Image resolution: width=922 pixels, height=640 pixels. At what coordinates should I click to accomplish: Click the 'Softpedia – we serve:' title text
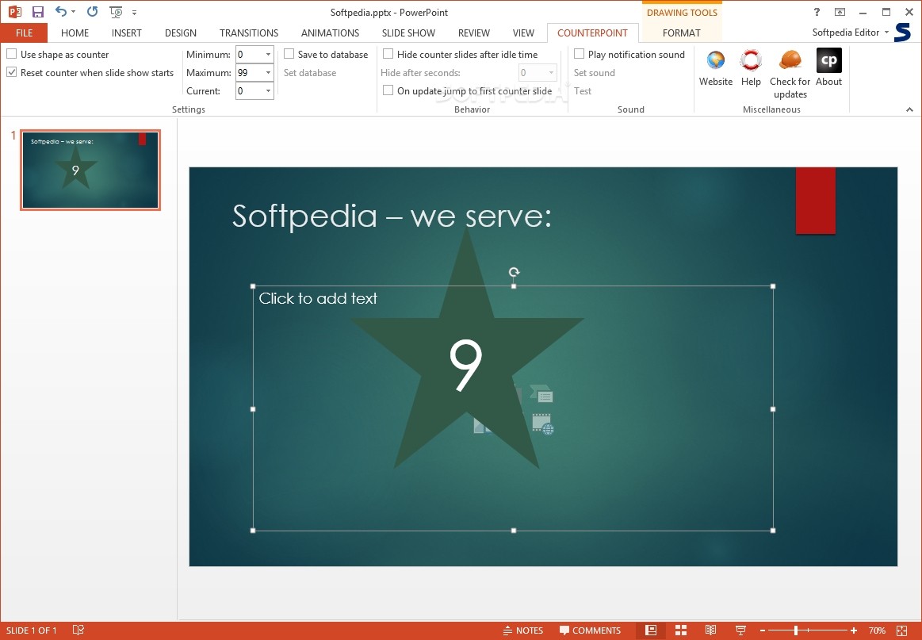(392, 216)
